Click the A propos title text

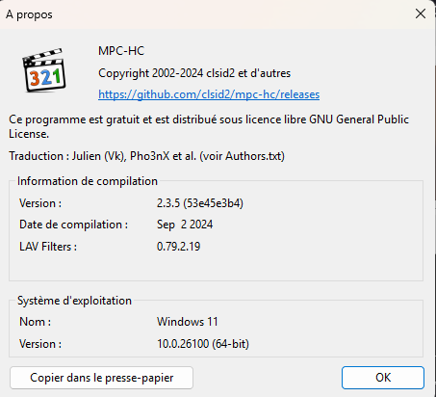[x=29, y=14]
